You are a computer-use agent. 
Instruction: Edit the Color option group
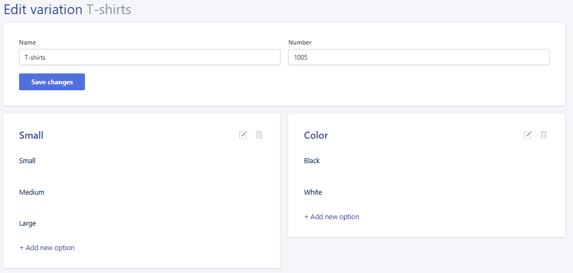(x=528, y=135)
